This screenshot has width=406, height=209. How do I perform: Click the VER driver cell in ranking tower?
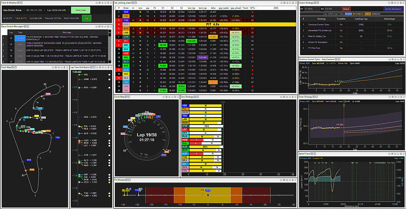point(125,12)
